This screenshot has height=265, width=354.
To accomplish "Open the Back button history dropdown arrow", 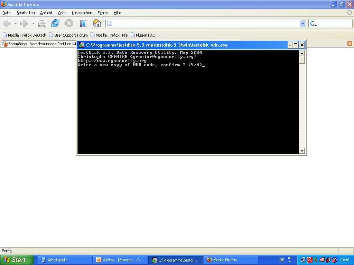I will [16, 24].
